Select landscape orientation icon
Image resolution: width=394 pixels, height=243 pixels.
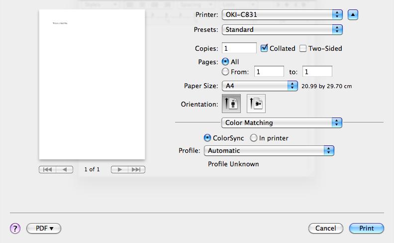[256, 104]
